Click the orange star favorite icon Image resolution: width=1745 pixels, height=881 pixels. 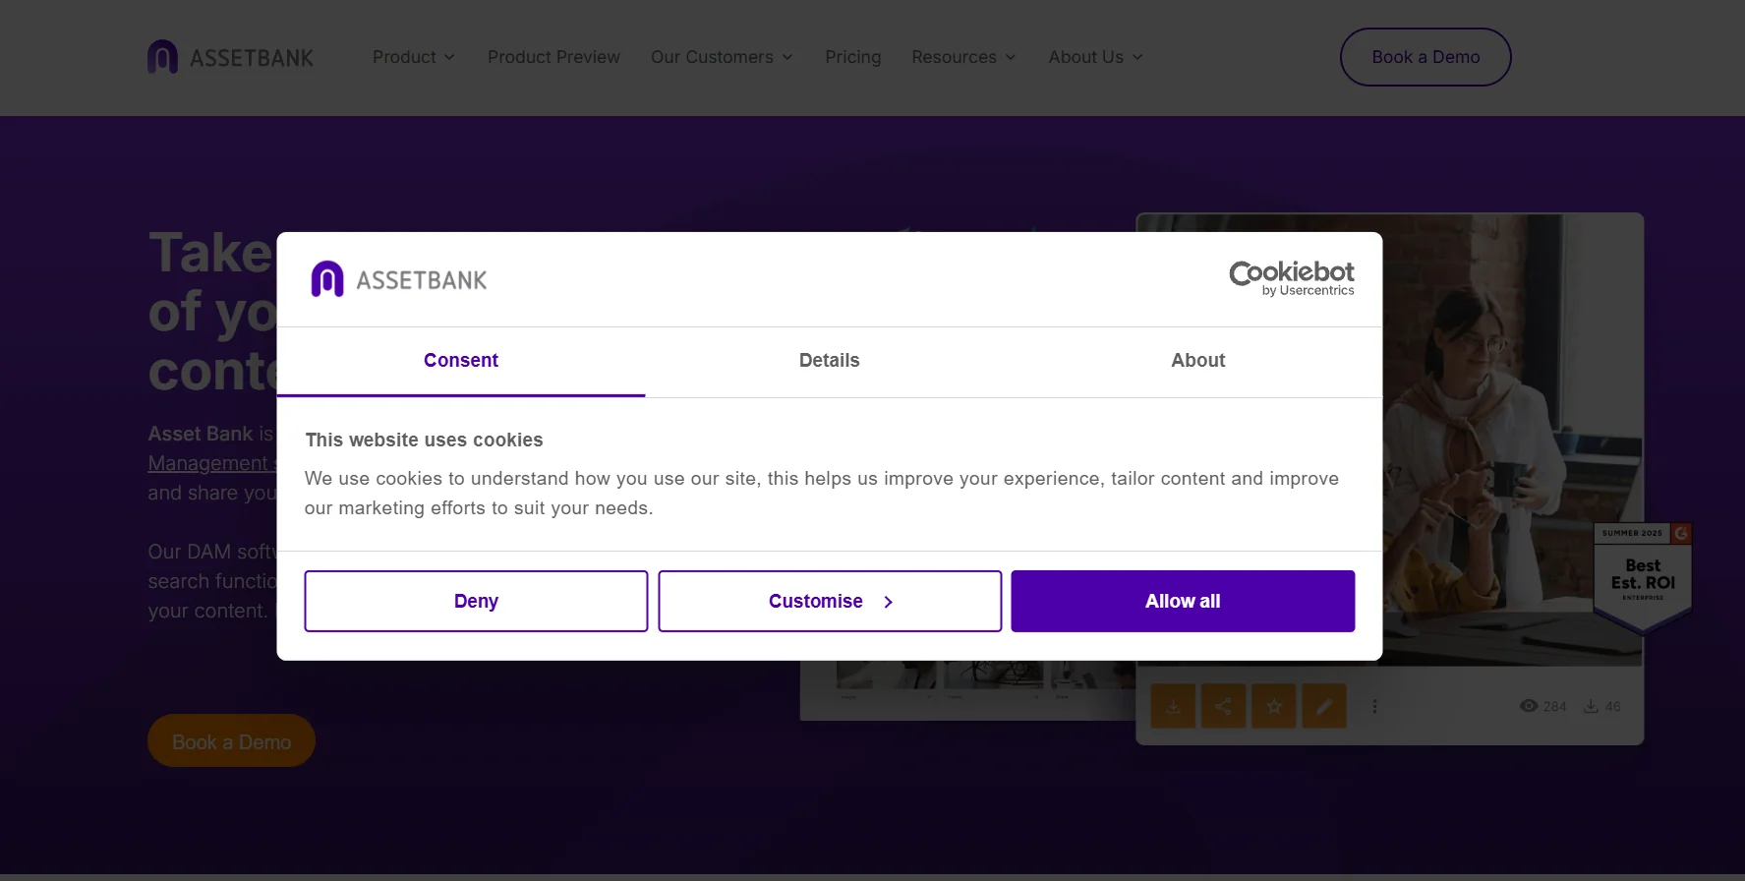click(1274, 706)
